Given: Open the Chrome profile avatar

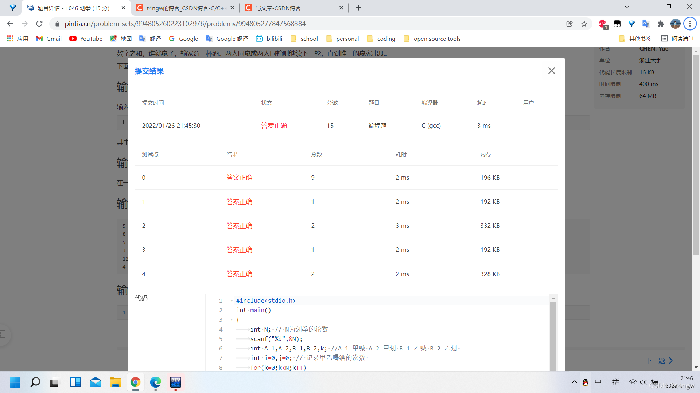Looking at the screenshot, I should [x=675, y=24].
